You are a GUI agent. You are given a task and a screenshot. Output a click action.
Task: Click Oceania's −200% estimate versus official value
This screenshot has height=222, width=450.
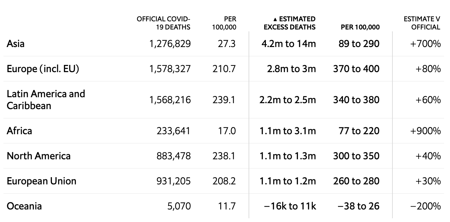[x=425, y=206]
